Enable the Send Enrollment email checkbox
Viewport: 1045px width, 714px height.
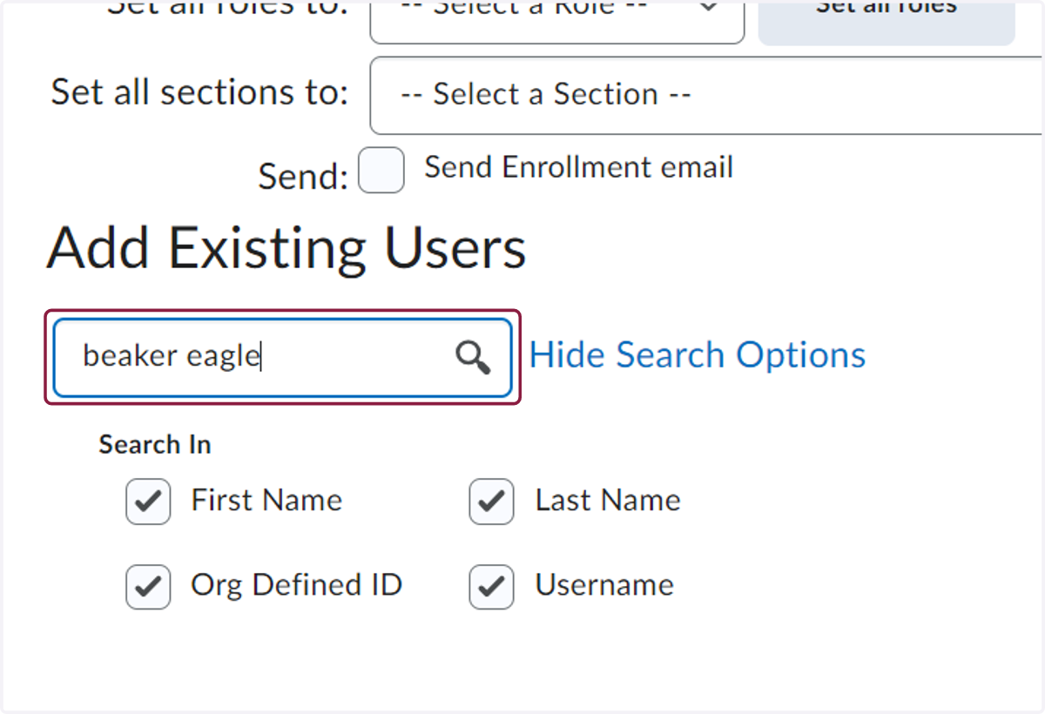[x=381, y=170]
